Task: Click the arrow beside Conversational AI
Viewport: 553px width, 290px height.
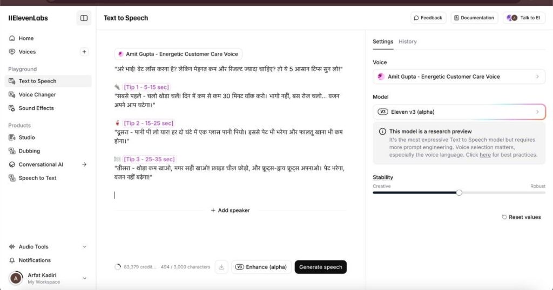Action: coord(84,164)
